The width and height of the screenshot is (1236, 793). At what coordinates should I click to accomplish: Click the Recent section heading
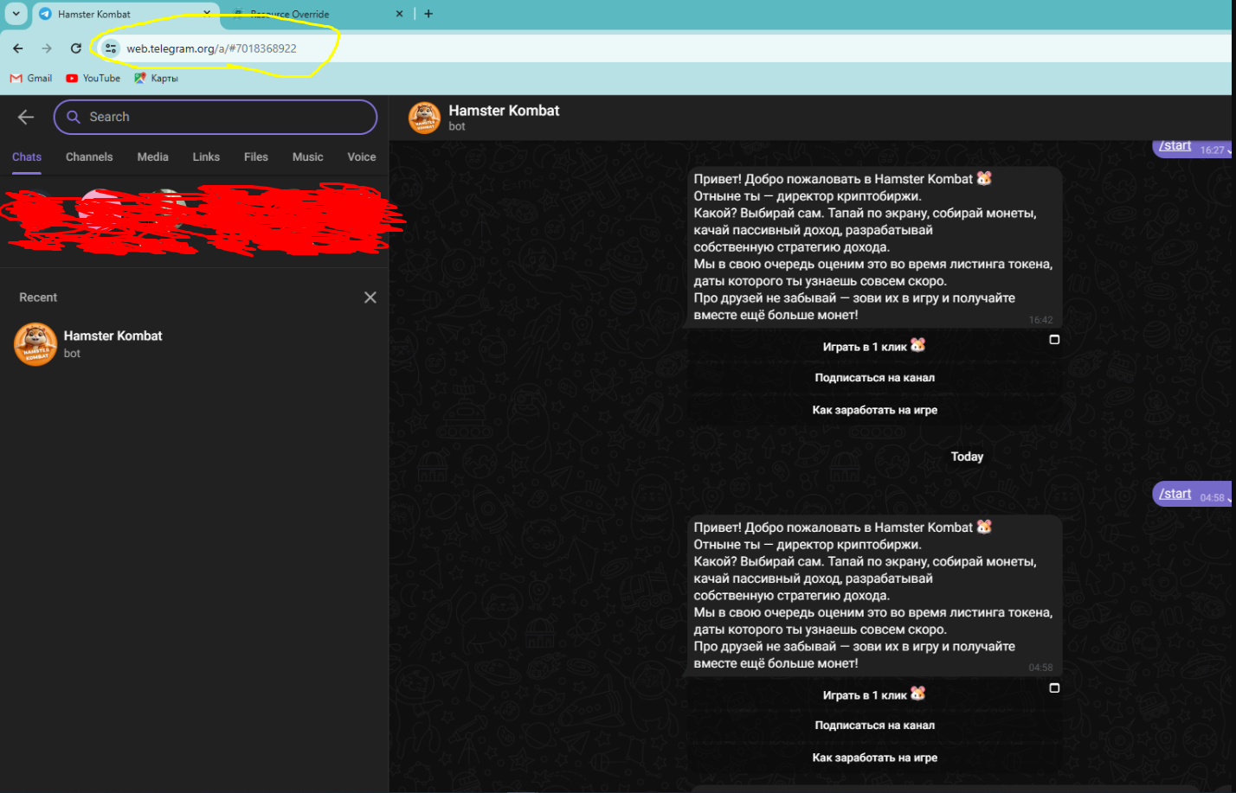pos(38,297)
